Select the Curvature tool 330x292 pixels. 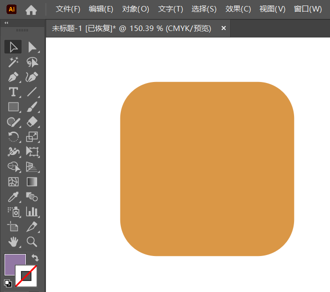click(x=32, y=77)
